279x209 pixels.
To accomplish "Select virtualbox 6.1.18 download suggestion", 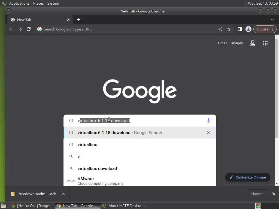I will point(140,133).
